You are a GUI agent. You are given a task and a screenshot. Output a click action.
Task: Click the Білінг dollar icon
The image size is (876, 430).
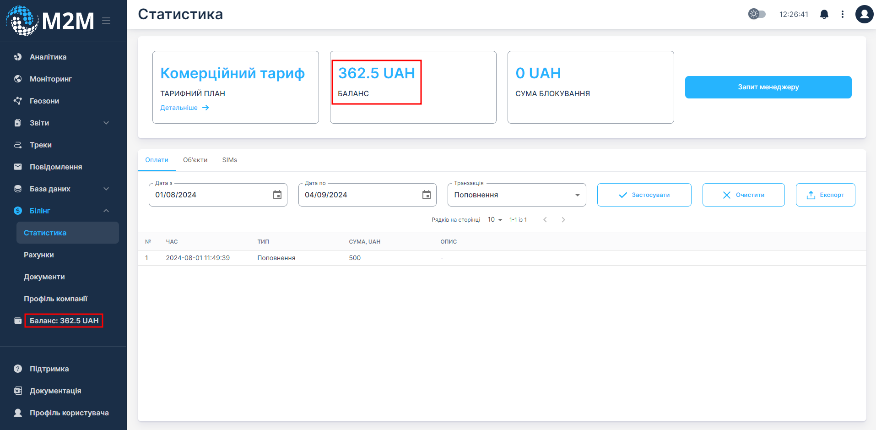tap(18, 211)
